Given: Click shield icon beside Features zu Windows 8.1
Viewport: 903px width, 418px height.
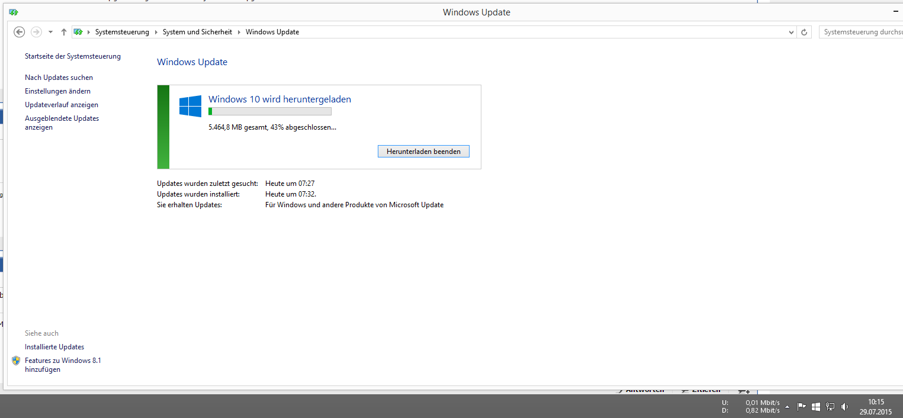Looking at the screenshot, I should pyautogui.click(x=16, y=361).
